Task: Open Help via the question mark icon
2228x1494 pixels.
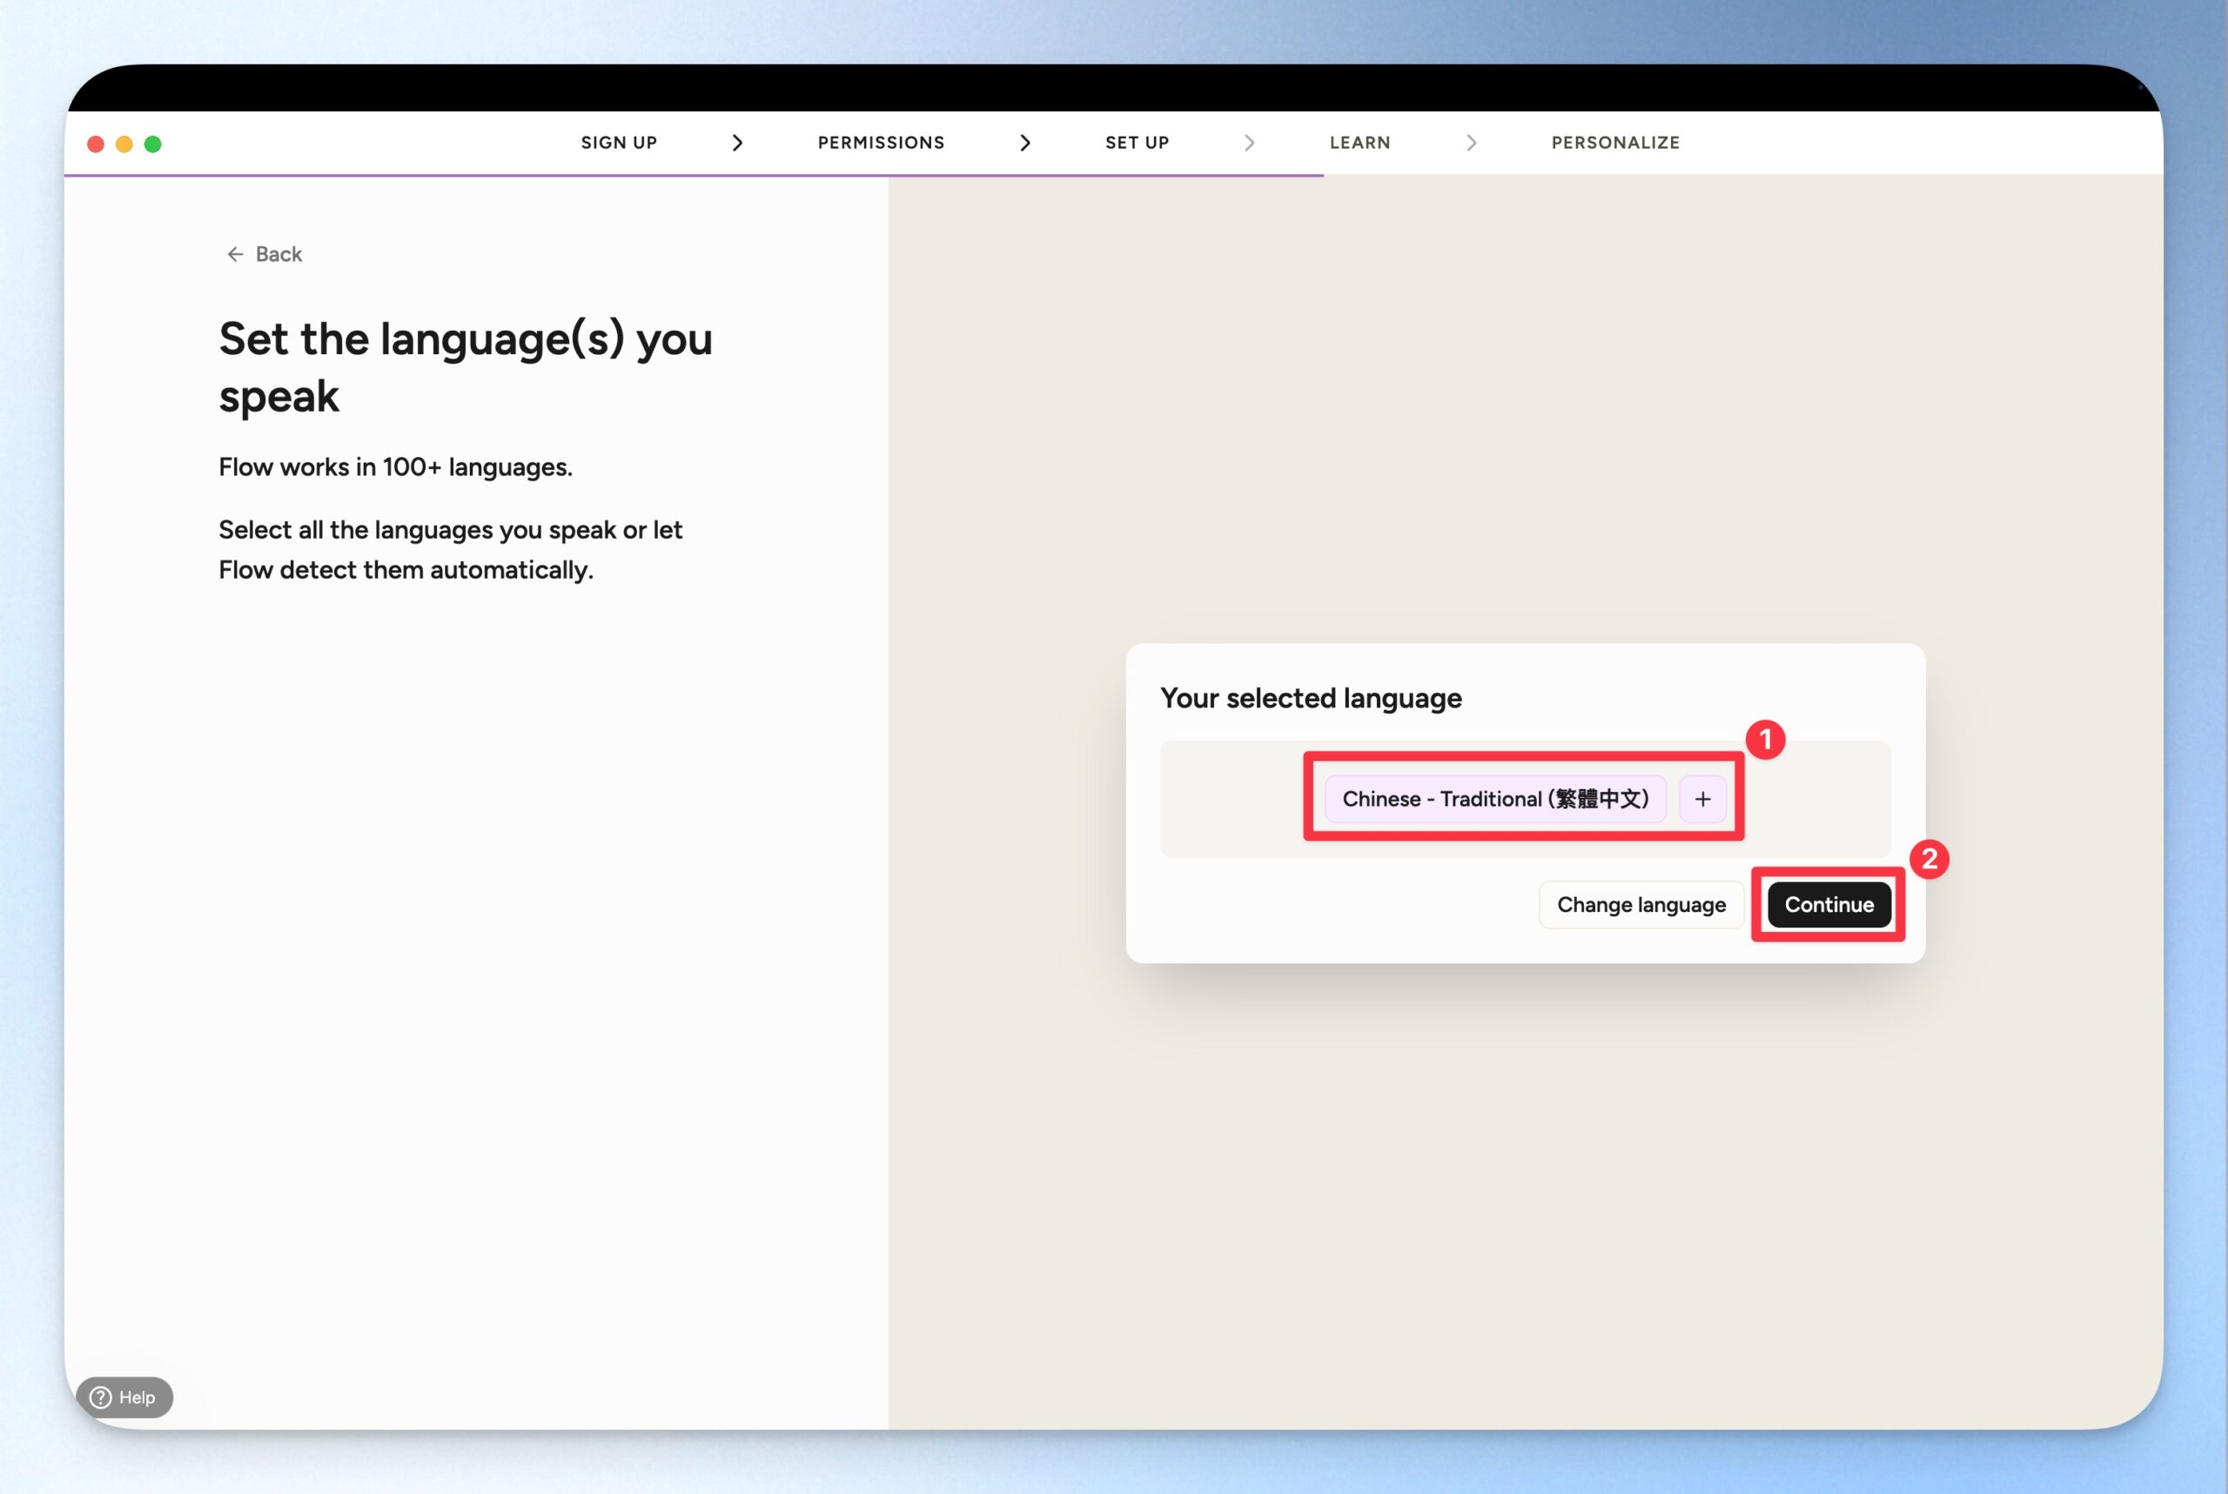Action: pyautogui.click(x=101, y=1397)
